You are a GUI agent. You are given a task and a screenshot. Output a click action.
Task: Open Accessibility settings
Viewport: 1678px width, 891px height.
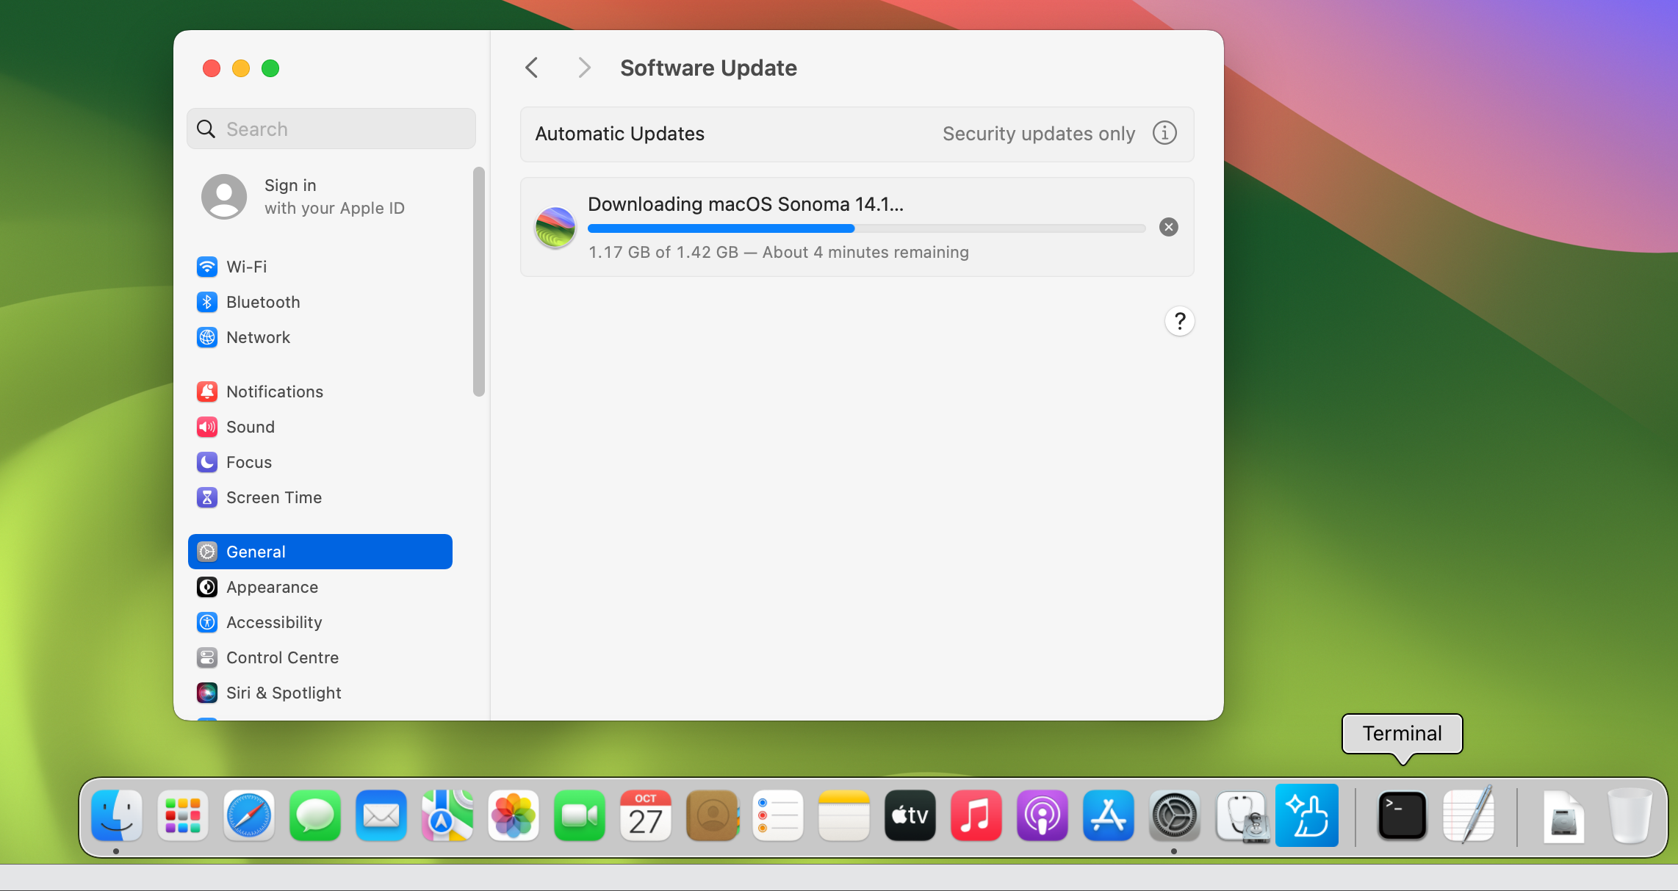(x=320, y=622)
